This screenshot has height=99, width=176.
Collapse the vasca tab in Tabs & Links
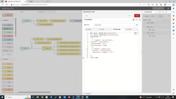tap(146, 27)
